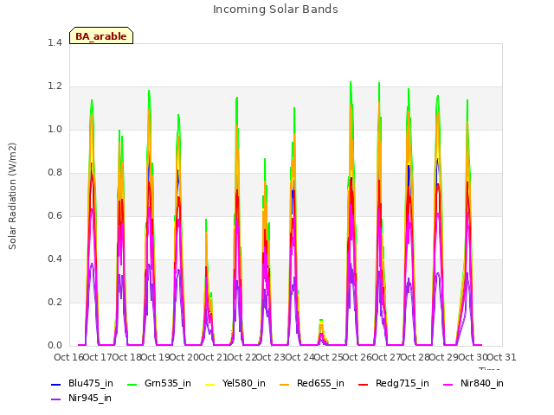This screenshot has height=415, width=554.
Task: Click the Oct 25 x-axis label
Action: point(329,357)
